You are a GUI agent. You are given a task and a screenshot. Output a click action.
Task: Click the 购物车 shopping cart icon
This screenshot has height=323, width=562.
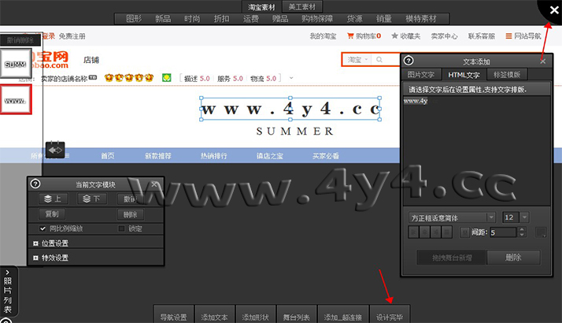[349, 36]
